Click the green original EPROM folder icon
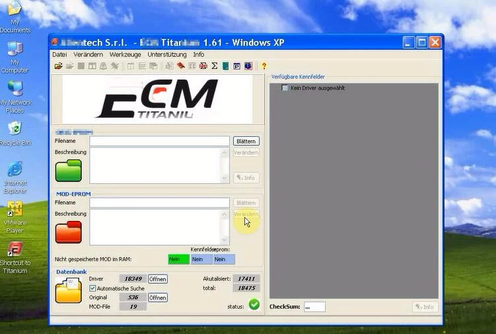Image resolution: width=496 pixels, height=334 pixels. tap(68, 171)
